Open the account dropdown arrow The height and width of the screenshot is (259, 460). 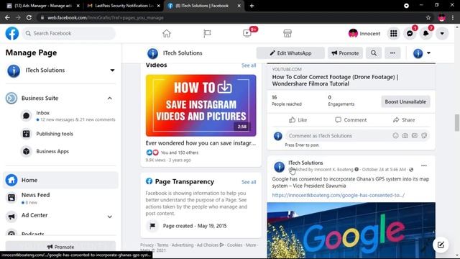coord(442,34)
